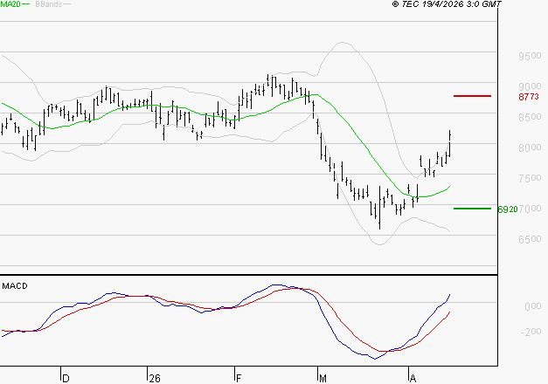Viewport: 548px width, 384px height.
Task: Click the 8500 price axis label
Action: point(530,117)
